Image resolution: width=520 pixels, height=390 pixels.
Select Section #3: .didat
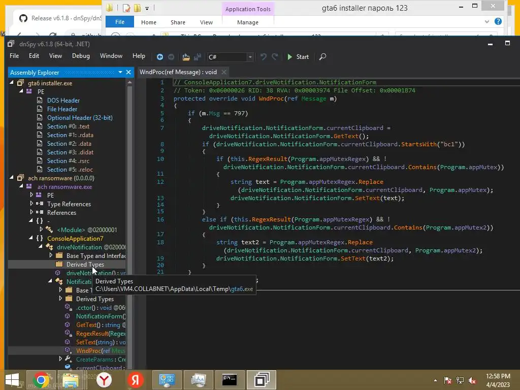[70, 152]
